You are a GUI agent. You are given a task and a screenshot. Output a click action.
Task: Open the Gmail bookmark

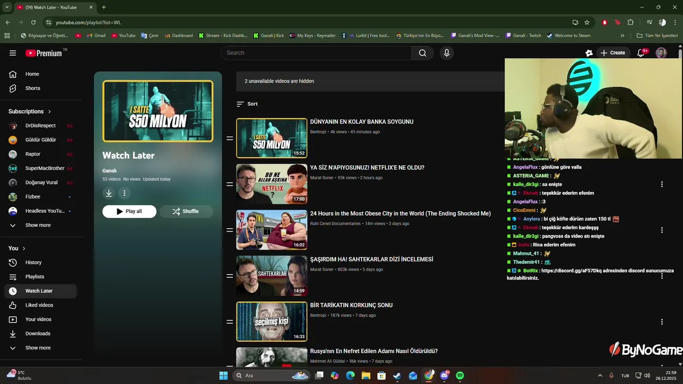[96, 36]
